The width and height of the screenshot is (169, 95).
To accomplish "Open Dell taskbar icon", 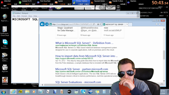I will tap(69, 92).
